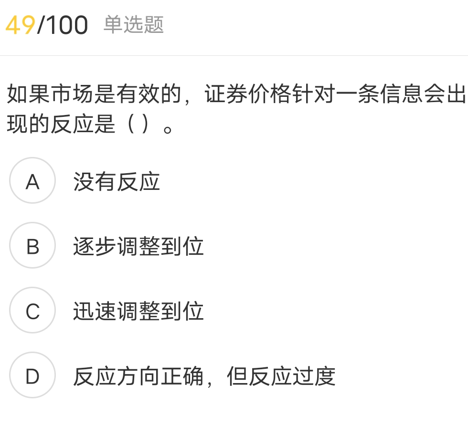
Task: Choose answer text 逐步调整到位
Action: click(x=138, y=247)
